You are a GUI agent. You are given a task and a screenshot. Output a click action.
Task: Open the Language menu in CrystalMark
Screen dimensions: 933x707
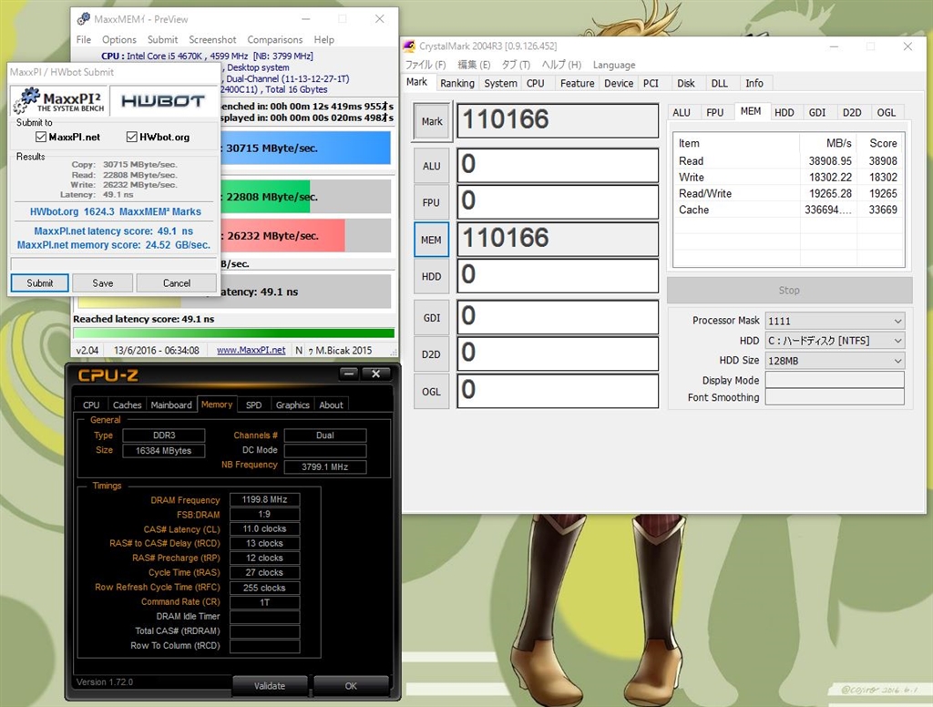(x=614, y=65)
